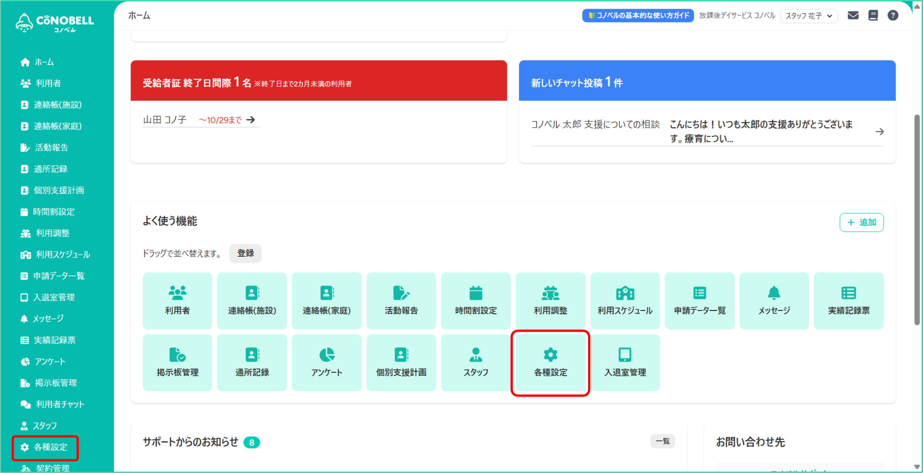
Task: Open the 各種設定 gear tile
Action: click(x=550, y=363)
